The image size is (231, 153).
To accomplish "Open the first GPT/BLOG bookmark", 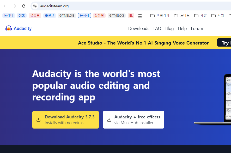I will (67, 15).
